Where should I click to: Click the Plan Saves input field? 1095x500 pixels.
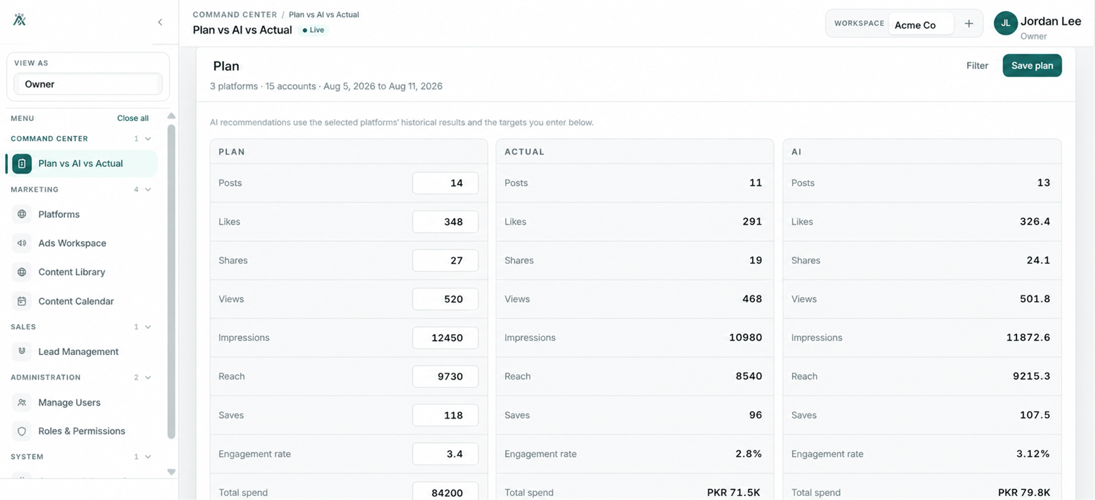[445, 415]
